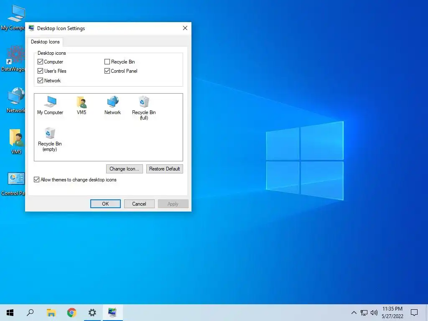This screenshot has height=321, width=428.
Task: Open the network status tray icon
Action: 364,313
